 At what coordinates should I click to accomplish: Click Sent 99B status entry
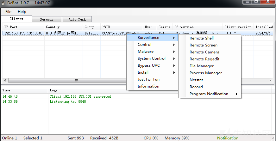tap(76, 138)
